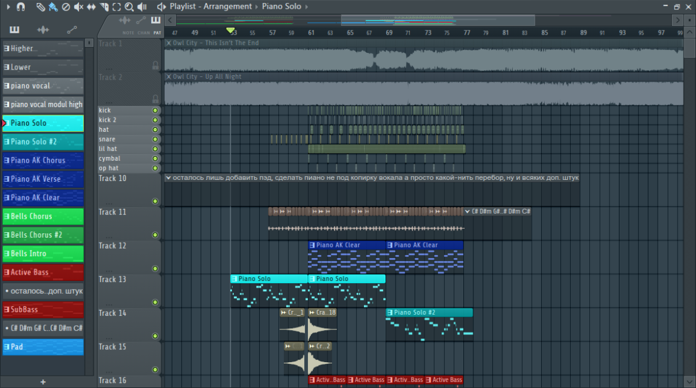Select the Piano Solo #2 pattern
The image size is (696, 388).
coord(43,142)
